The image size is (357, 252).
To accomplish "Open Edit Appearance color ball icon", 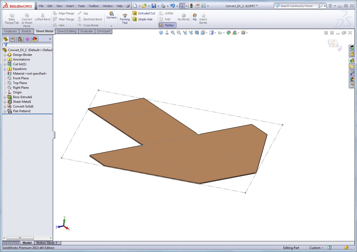I will pos(229,33).
